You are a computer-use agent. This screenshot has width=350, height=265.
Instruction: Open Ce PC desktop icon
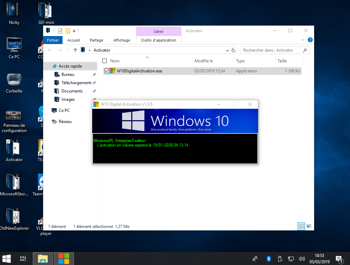[x=14, y=48]
